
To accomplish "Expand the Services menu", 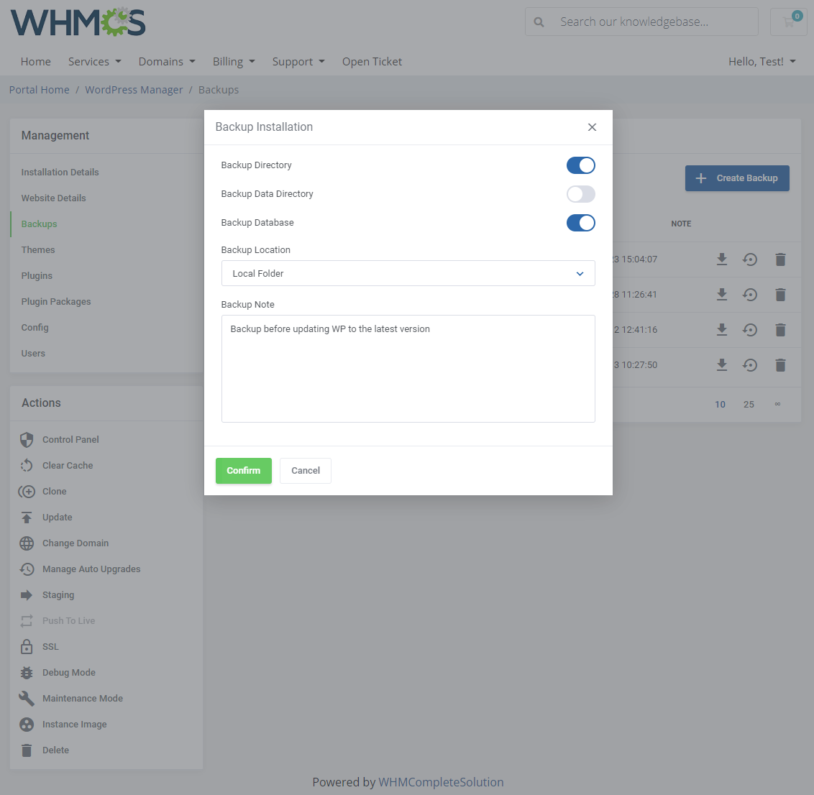I will pos(94,61).
